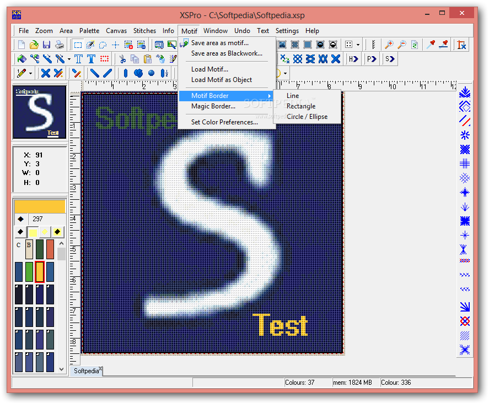Save the pattern with floppy disk icon

pyautogui.click(x=46, y=45)
